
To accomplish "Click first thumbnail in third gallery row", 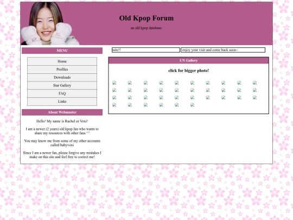I will coord(114,97).
